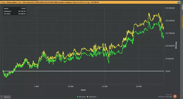The width and height of the screenshot is (183, 99).
Task: Click the yellow Rakeback legend swatch
Action: (88, 97)
